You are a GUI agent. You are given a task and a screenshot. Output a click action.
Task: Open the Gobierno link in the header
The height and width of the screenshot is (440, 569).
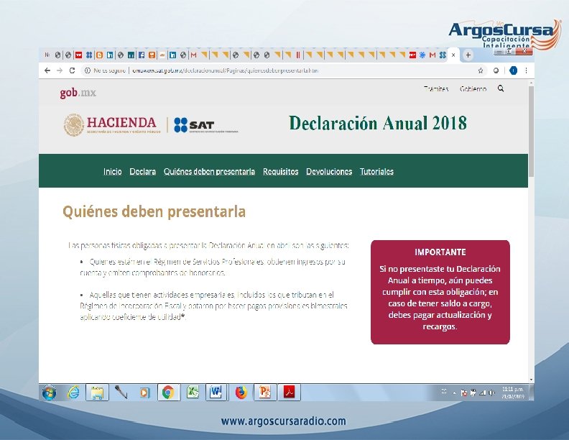coord(473,88)
